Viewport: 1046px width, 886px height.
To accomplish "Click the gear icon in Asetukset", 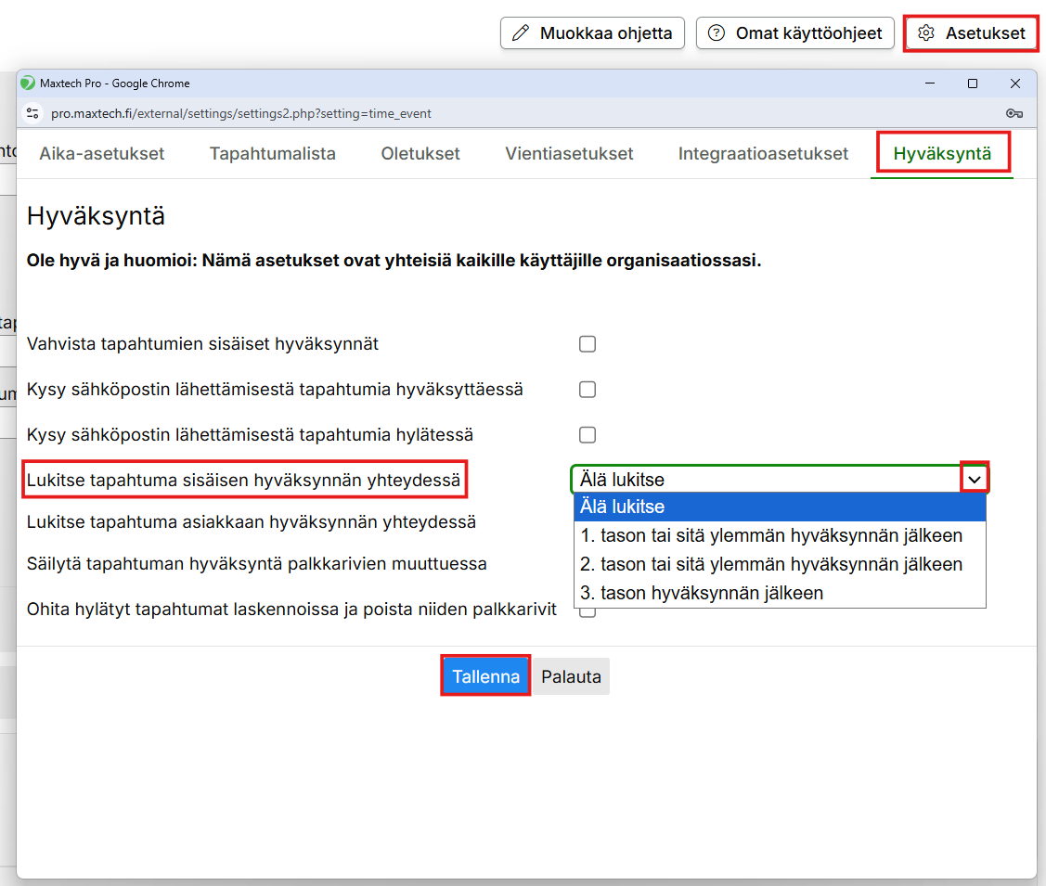I will pos(925,33).
